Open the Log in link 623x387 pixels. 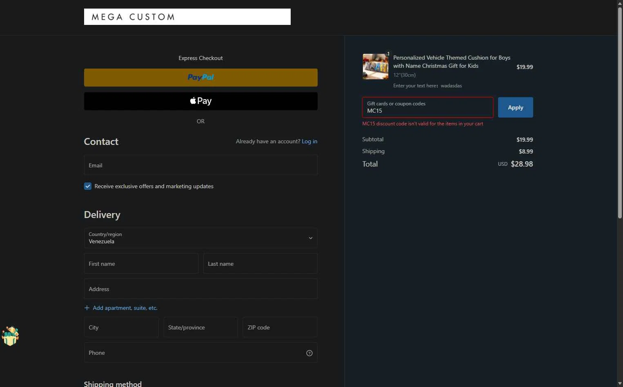309,141
